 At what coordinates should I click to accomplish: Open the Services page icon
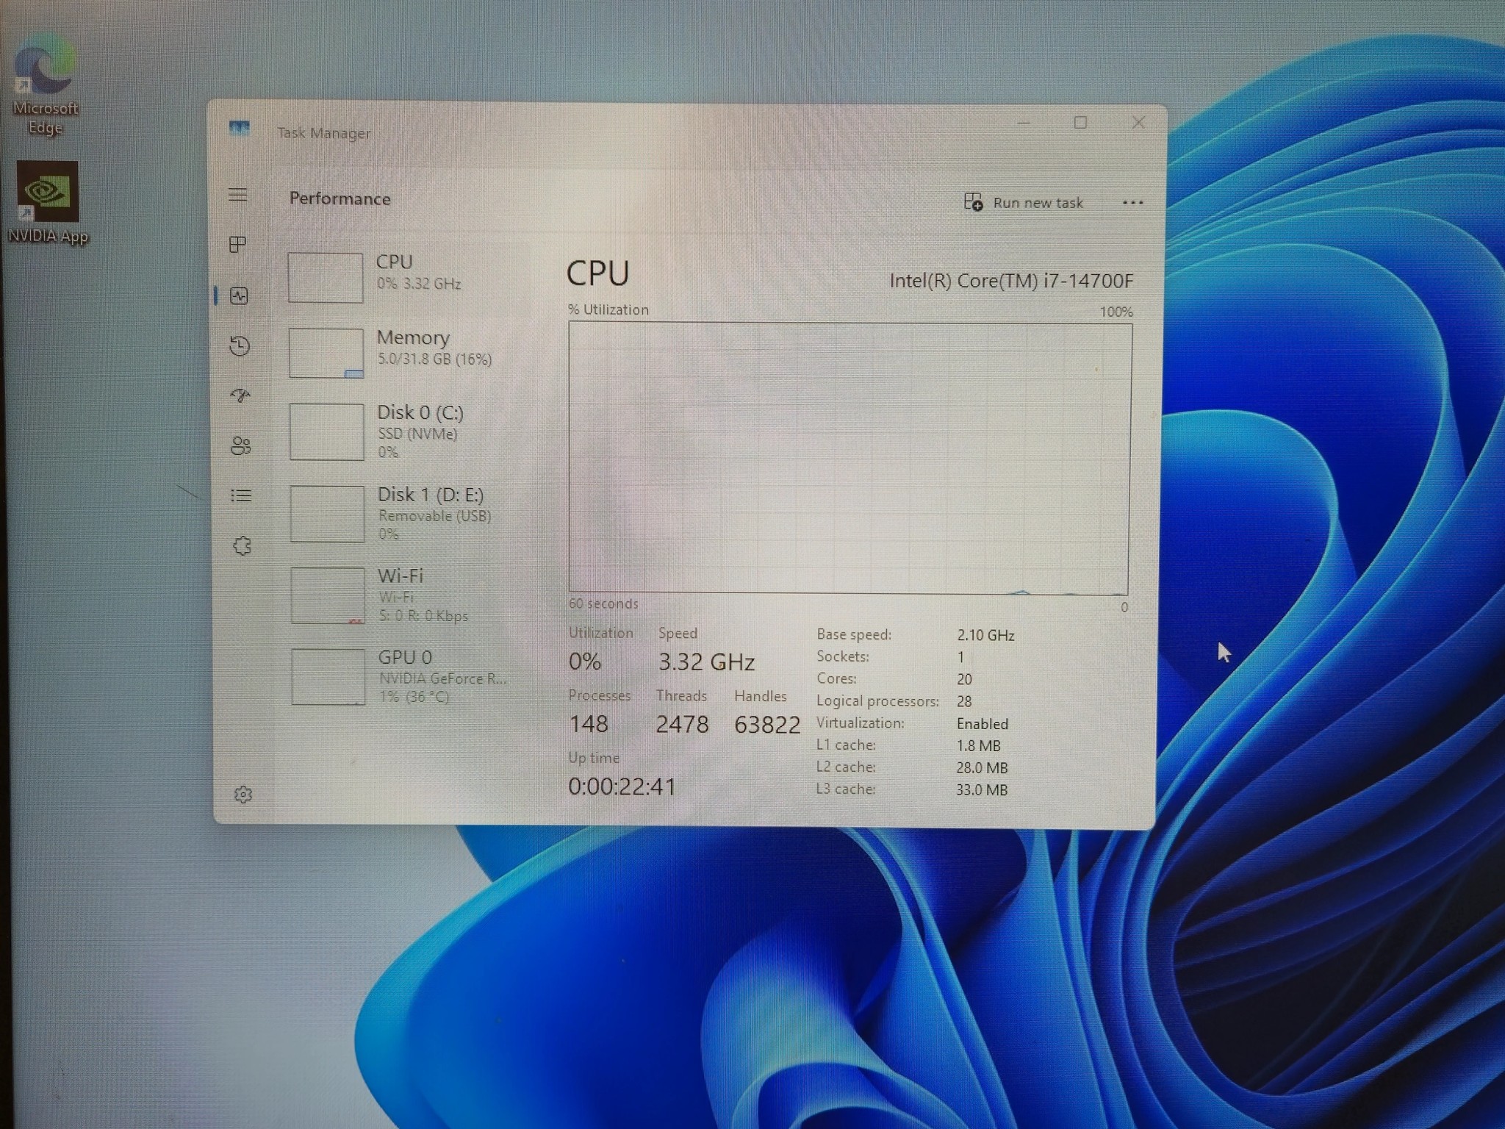pyautogui.click(x=242, y=545)
